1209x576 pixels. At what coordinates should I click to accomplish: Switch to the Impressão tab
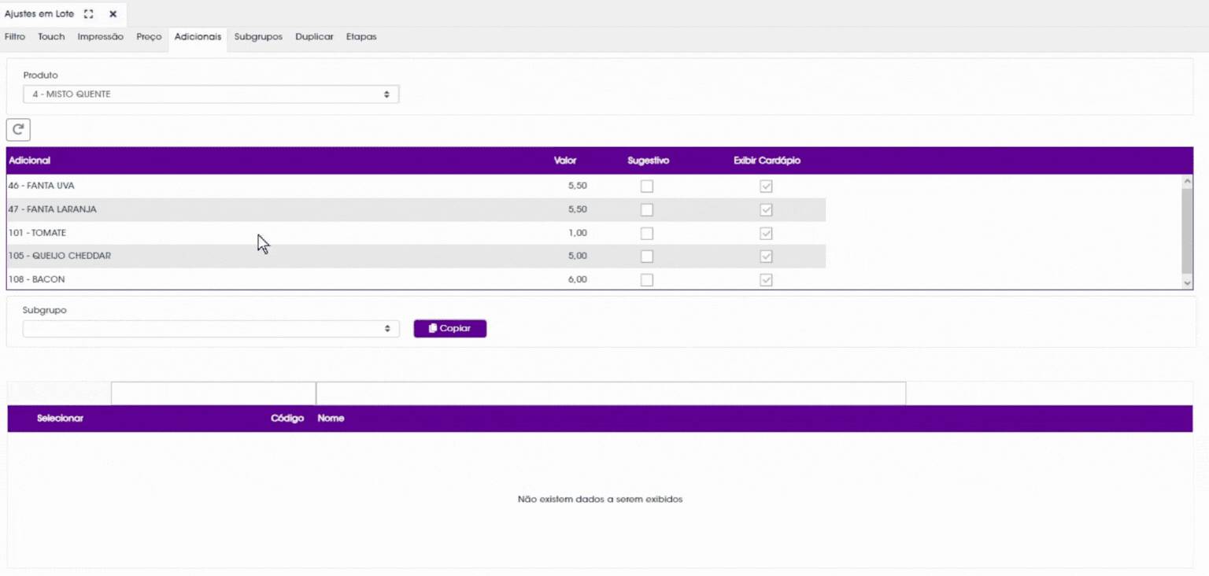click(101, 37)
